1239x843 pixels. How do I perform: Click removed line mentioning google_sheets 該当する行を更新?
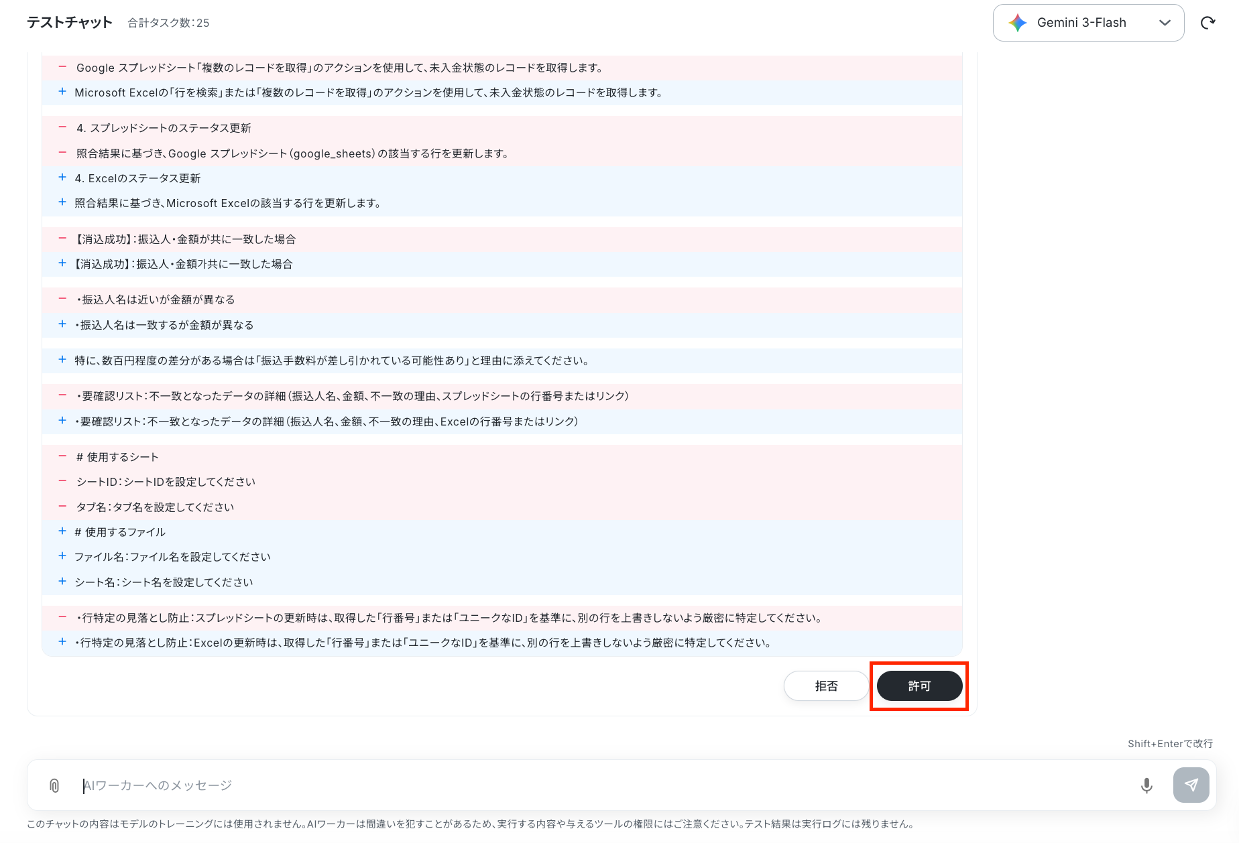(x=502, y=153)
